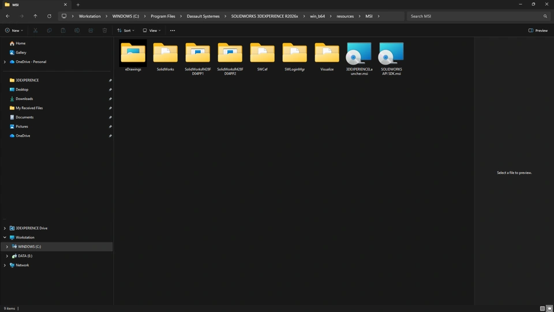Go back with the Back arrow
Image resolution: width=554 pixels, height=312 pixels.
point(8,16)
